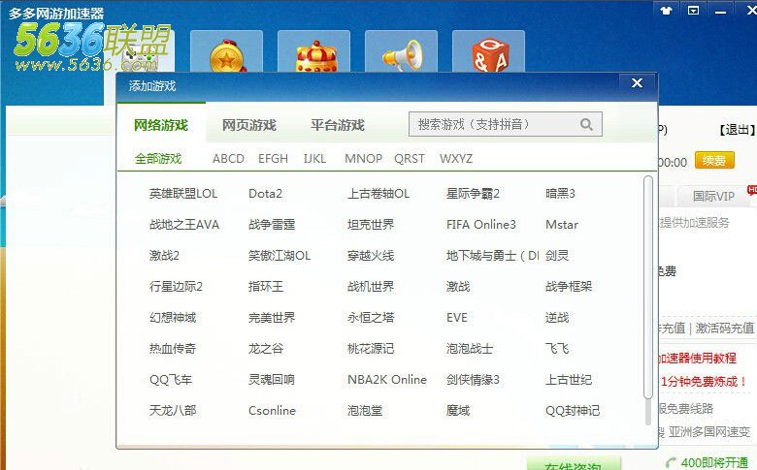This screenshot has width=757, height=470.
Task: Filter games by WXYZ
Action: (456, 159)
